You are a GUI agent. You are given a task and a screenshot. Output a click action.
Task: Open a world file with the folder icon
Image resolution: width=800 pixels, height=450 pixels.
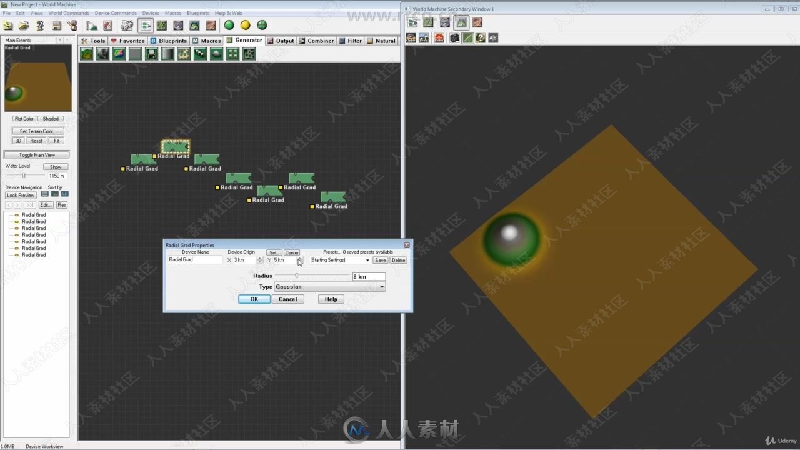tap(24, 26)
